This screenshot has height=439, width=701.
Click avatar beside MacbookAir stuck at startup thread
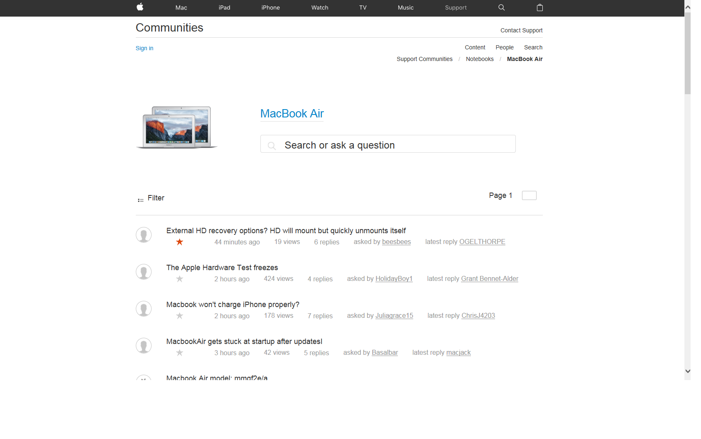pos(144,346)
